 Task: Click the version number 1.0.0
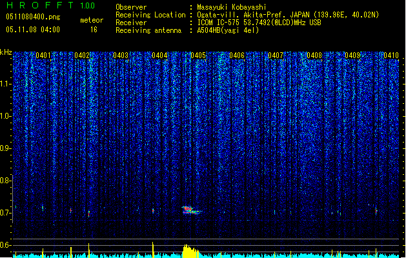pyautogui.click(x=87, y=5)
